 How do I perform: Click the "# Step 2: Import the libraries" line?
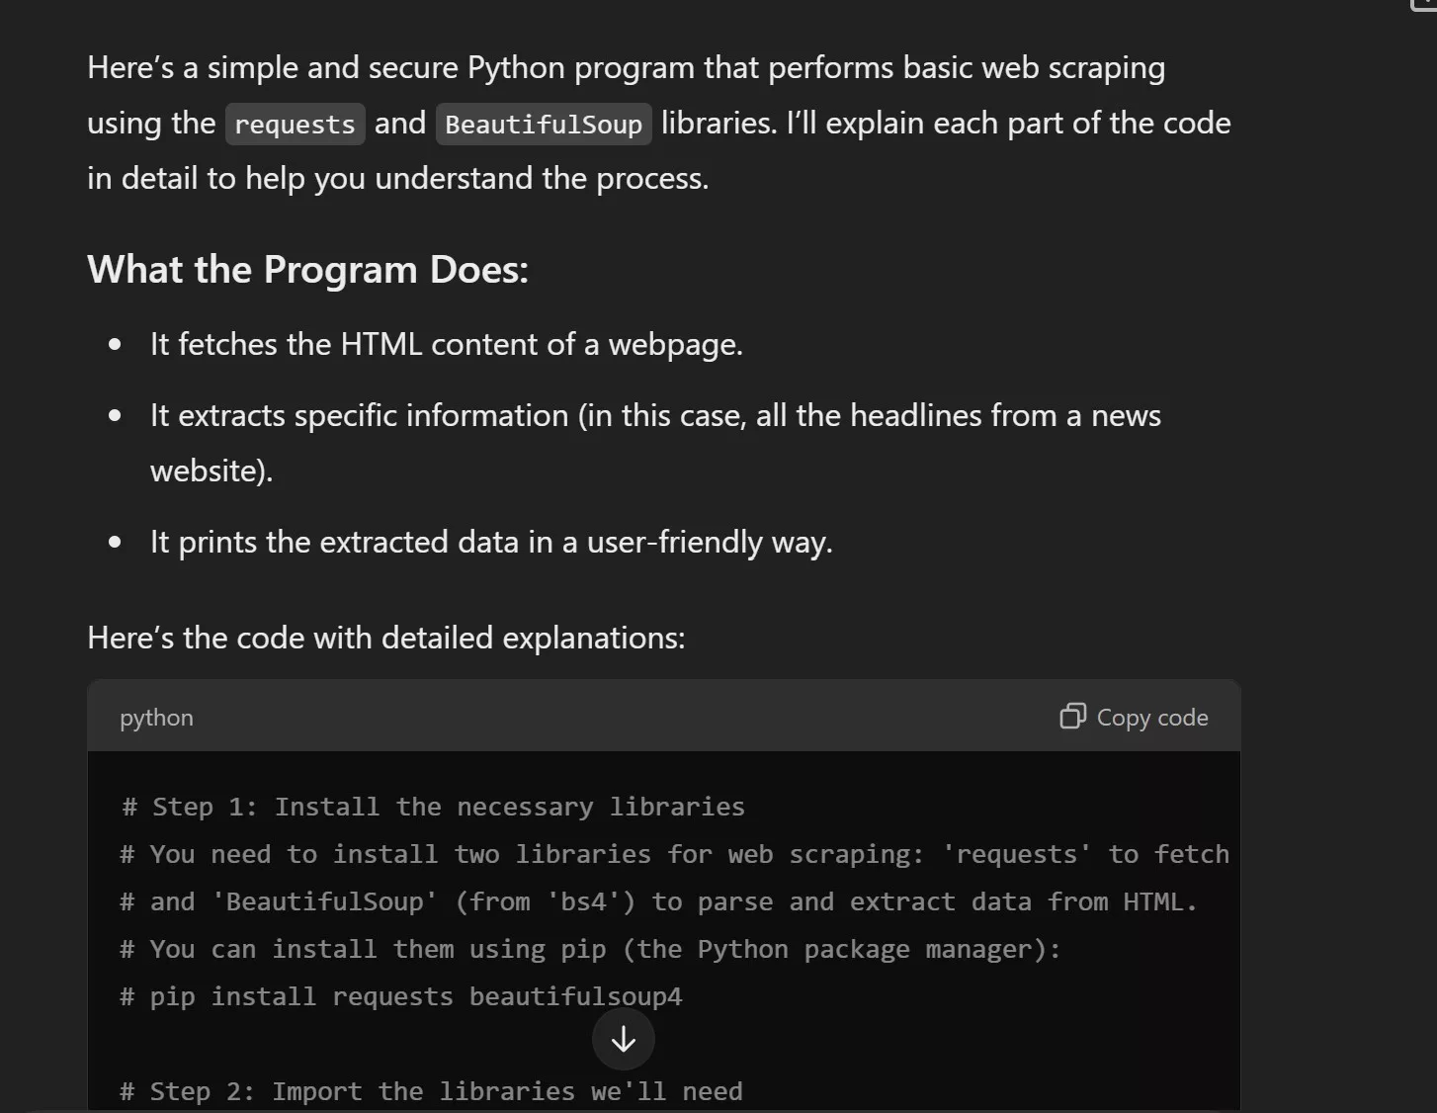coord(431,1091)
